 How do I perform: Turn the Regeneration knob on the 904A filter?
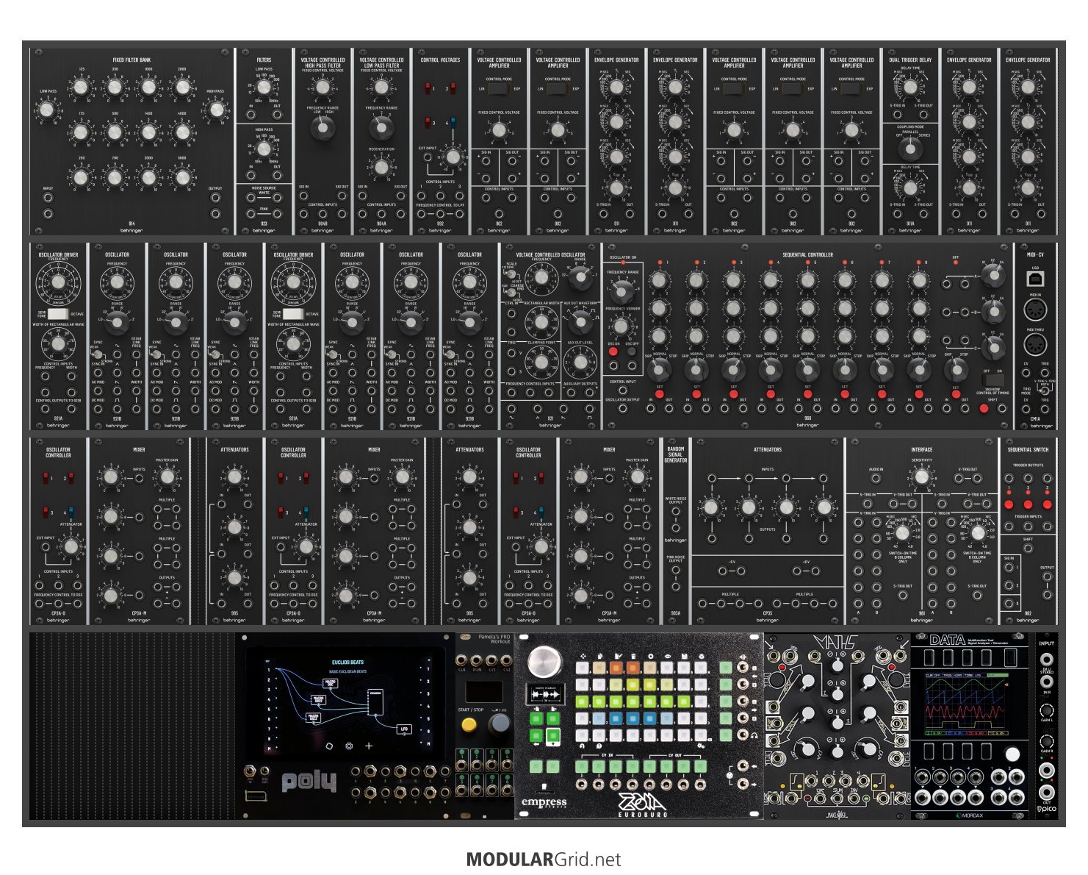click(x=381, y=167)
